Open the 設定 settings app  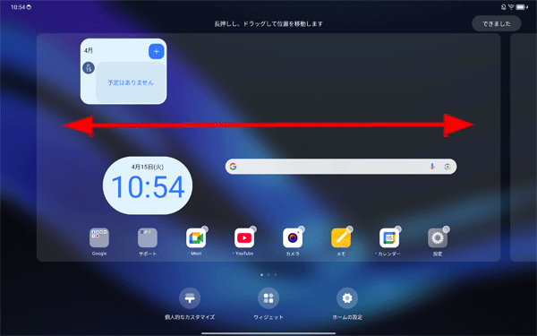click(438, 238)
